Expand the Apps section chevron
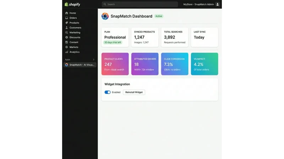The image size is (284, 159). (94, 59)
